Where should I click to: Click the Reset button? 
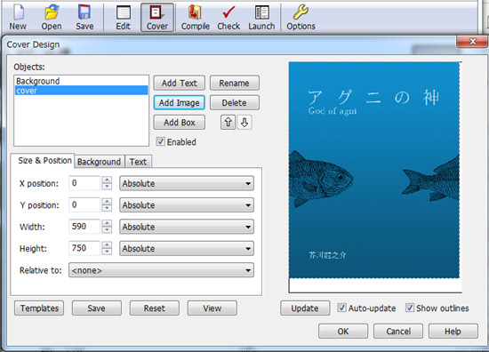155,308
